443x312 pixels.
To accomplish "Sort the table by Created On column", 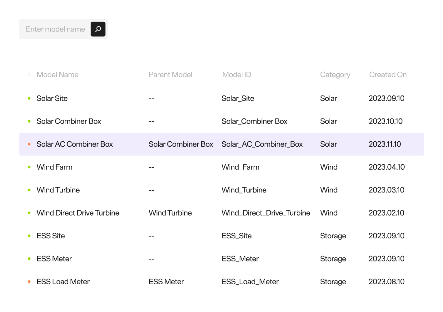I will (388, 75).
